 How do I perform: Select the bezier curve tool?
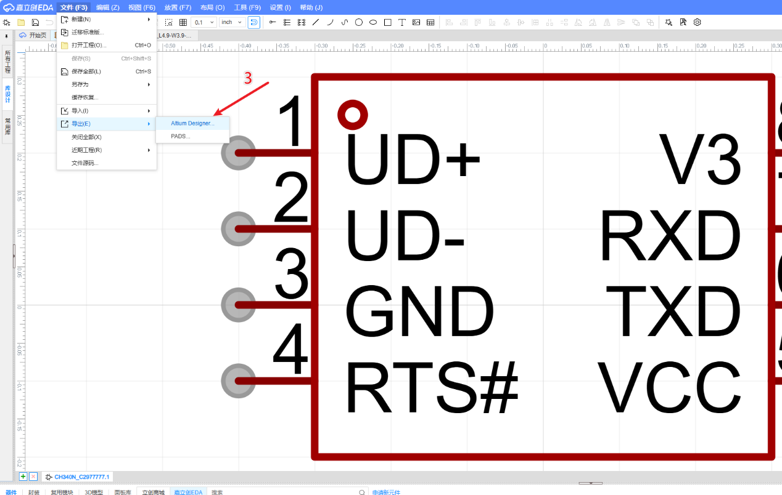344,22
